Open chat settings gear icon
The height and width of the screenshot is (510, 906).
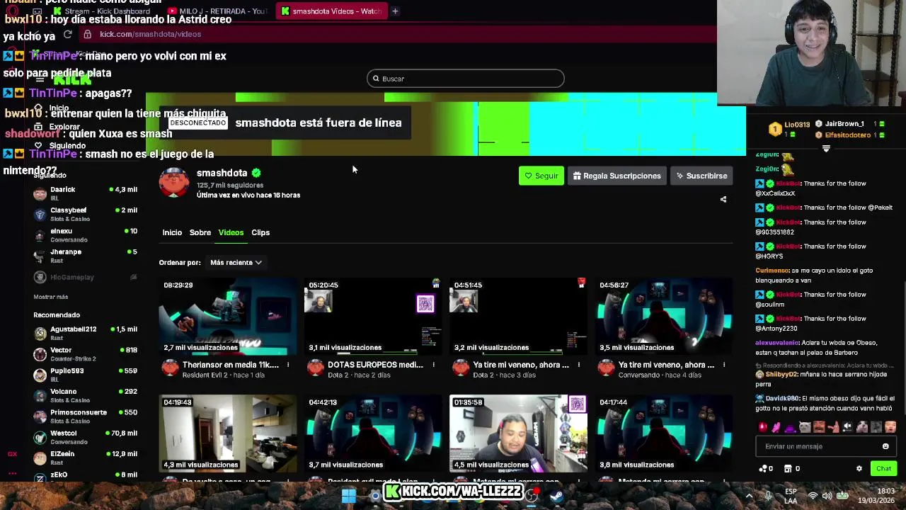click(859, 469)
